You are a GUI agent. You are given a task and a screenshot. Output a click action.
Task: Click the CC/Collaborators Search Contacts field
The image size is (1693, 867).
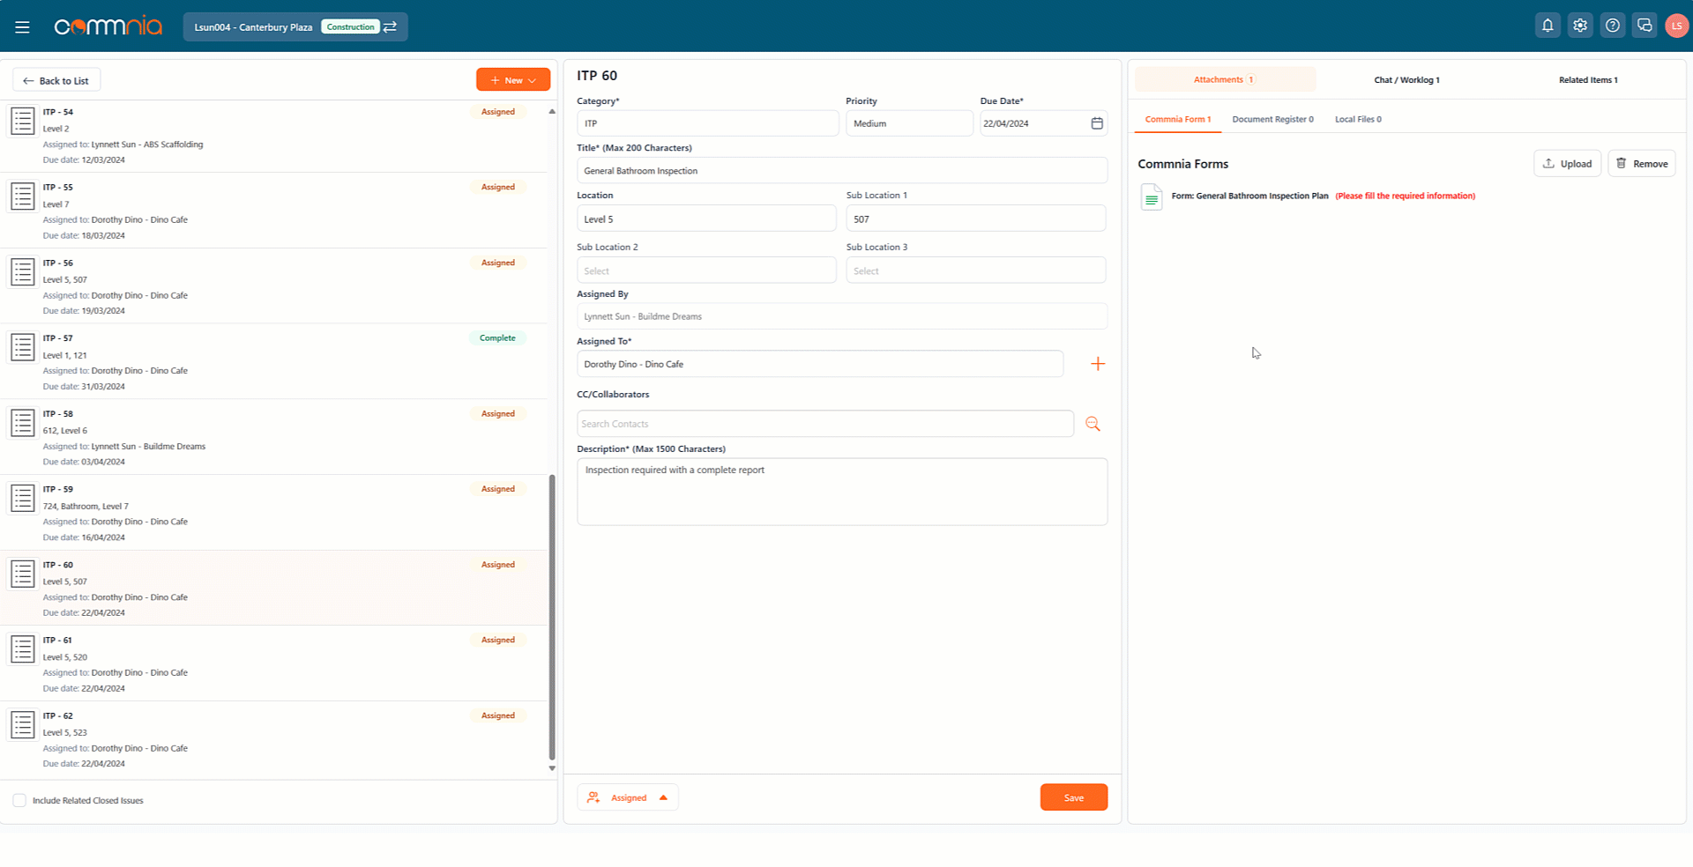point(825,424)
